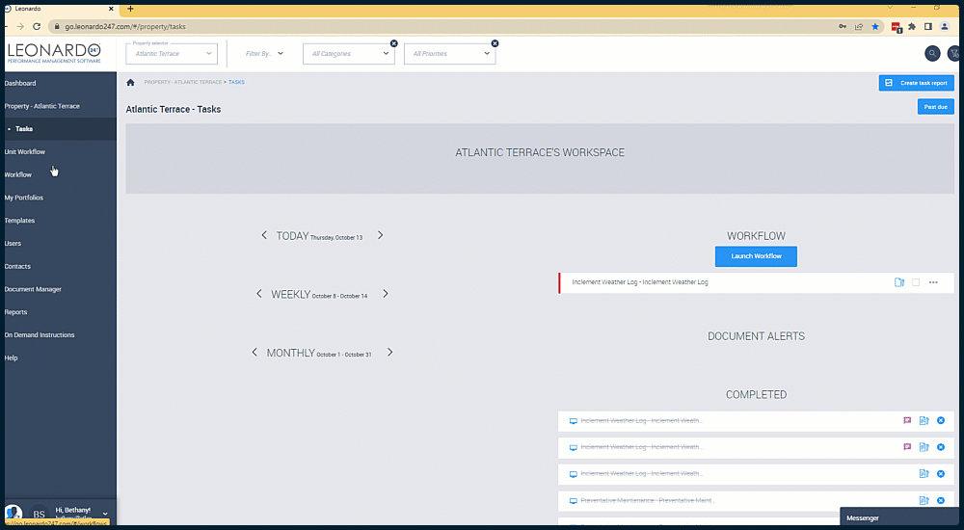The width and height of the screenshot is (964, 530).
Task: Open the document icon on the workflow Inclement Weather Log row
Action: pyautogui.click(x=898, y=282)
